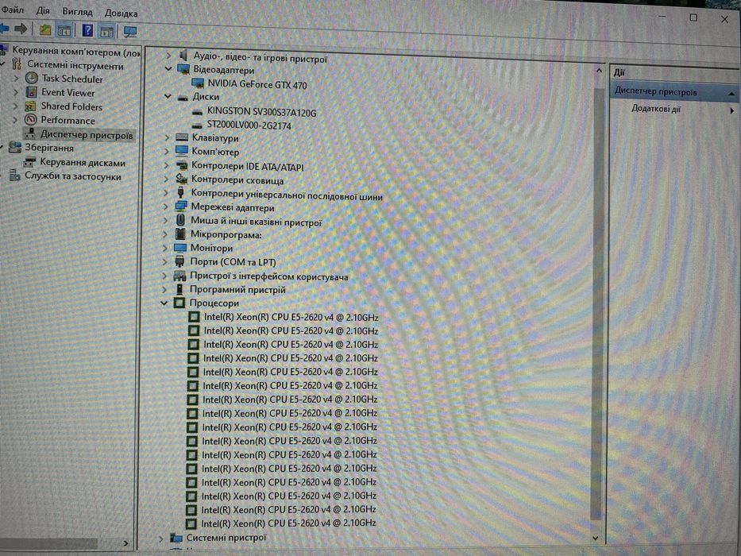Click left tree horizontal scroll right arrow
Screen dimensions: 741x556
click(125, 544)
